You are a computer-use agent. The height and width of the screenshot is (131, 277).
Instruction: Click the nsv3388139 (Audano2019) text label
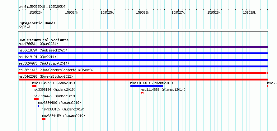pyautogui.click(x=63, y=109)
